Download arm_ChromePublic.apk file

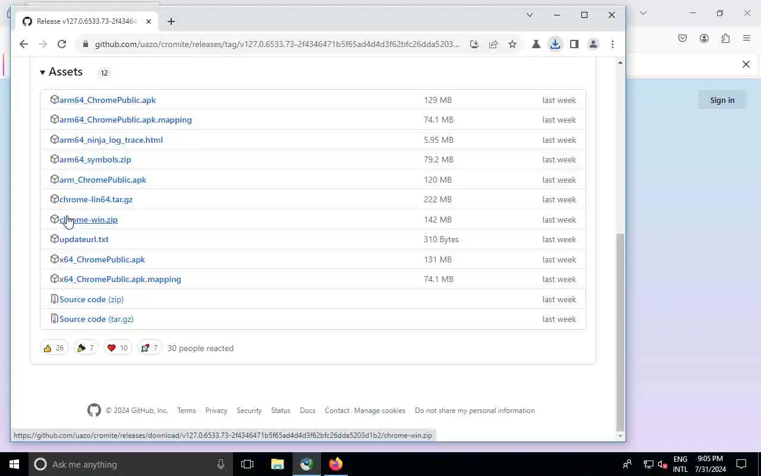click(103, 180)
